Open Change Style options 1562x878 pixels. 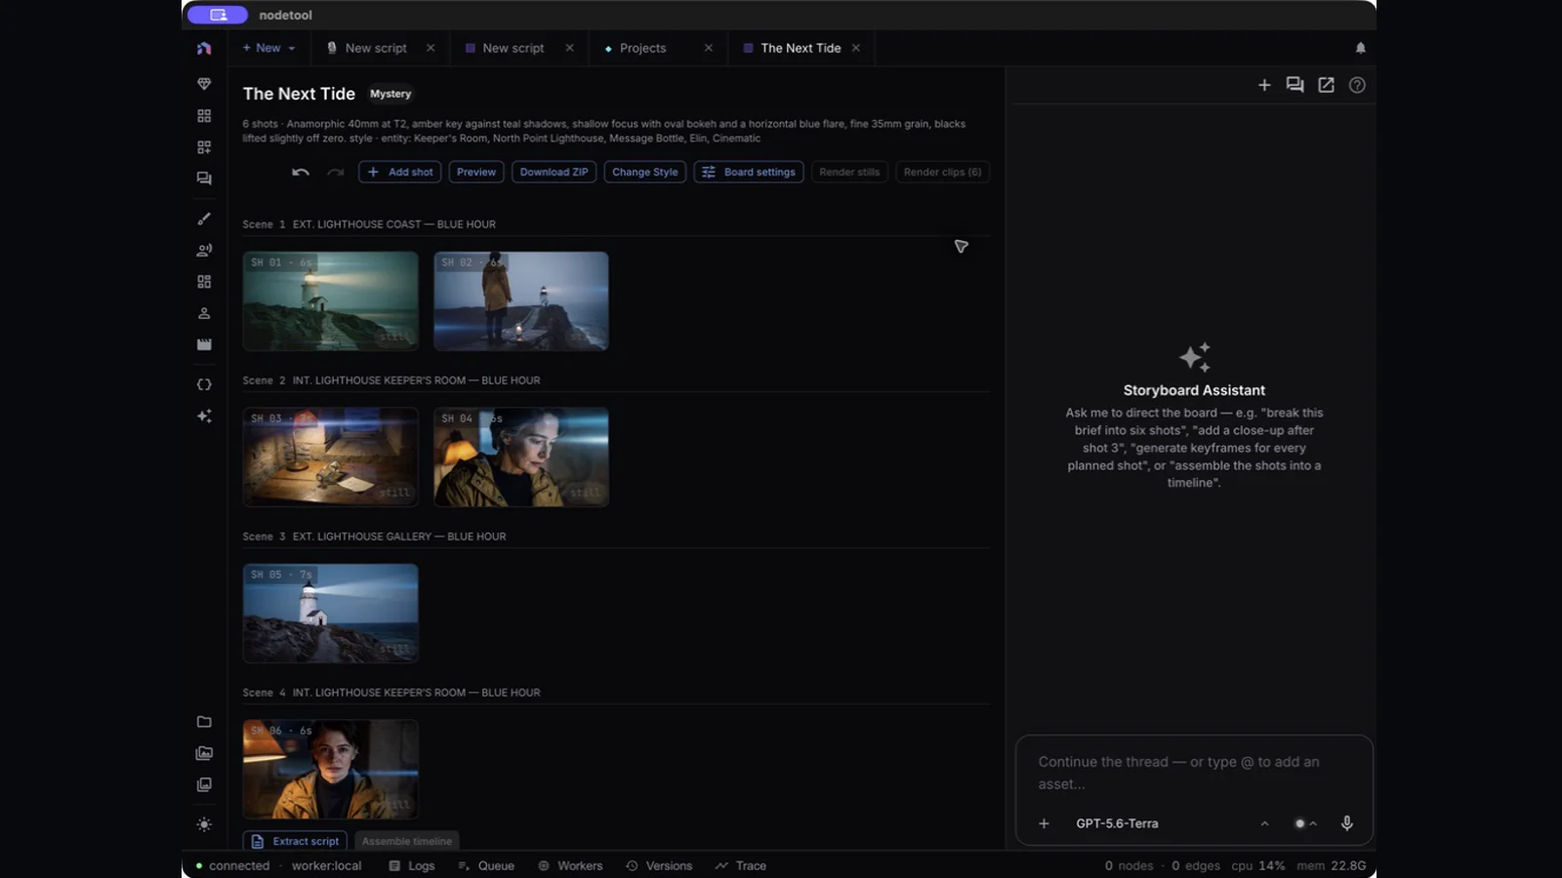tap(644, 172)
